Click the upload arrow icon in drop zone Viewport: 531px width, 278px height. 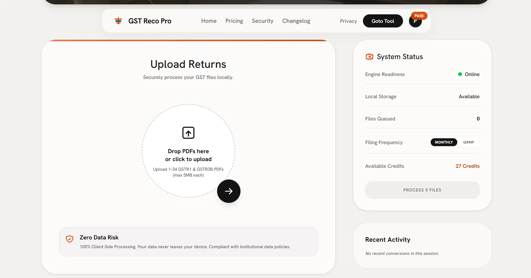188,133
